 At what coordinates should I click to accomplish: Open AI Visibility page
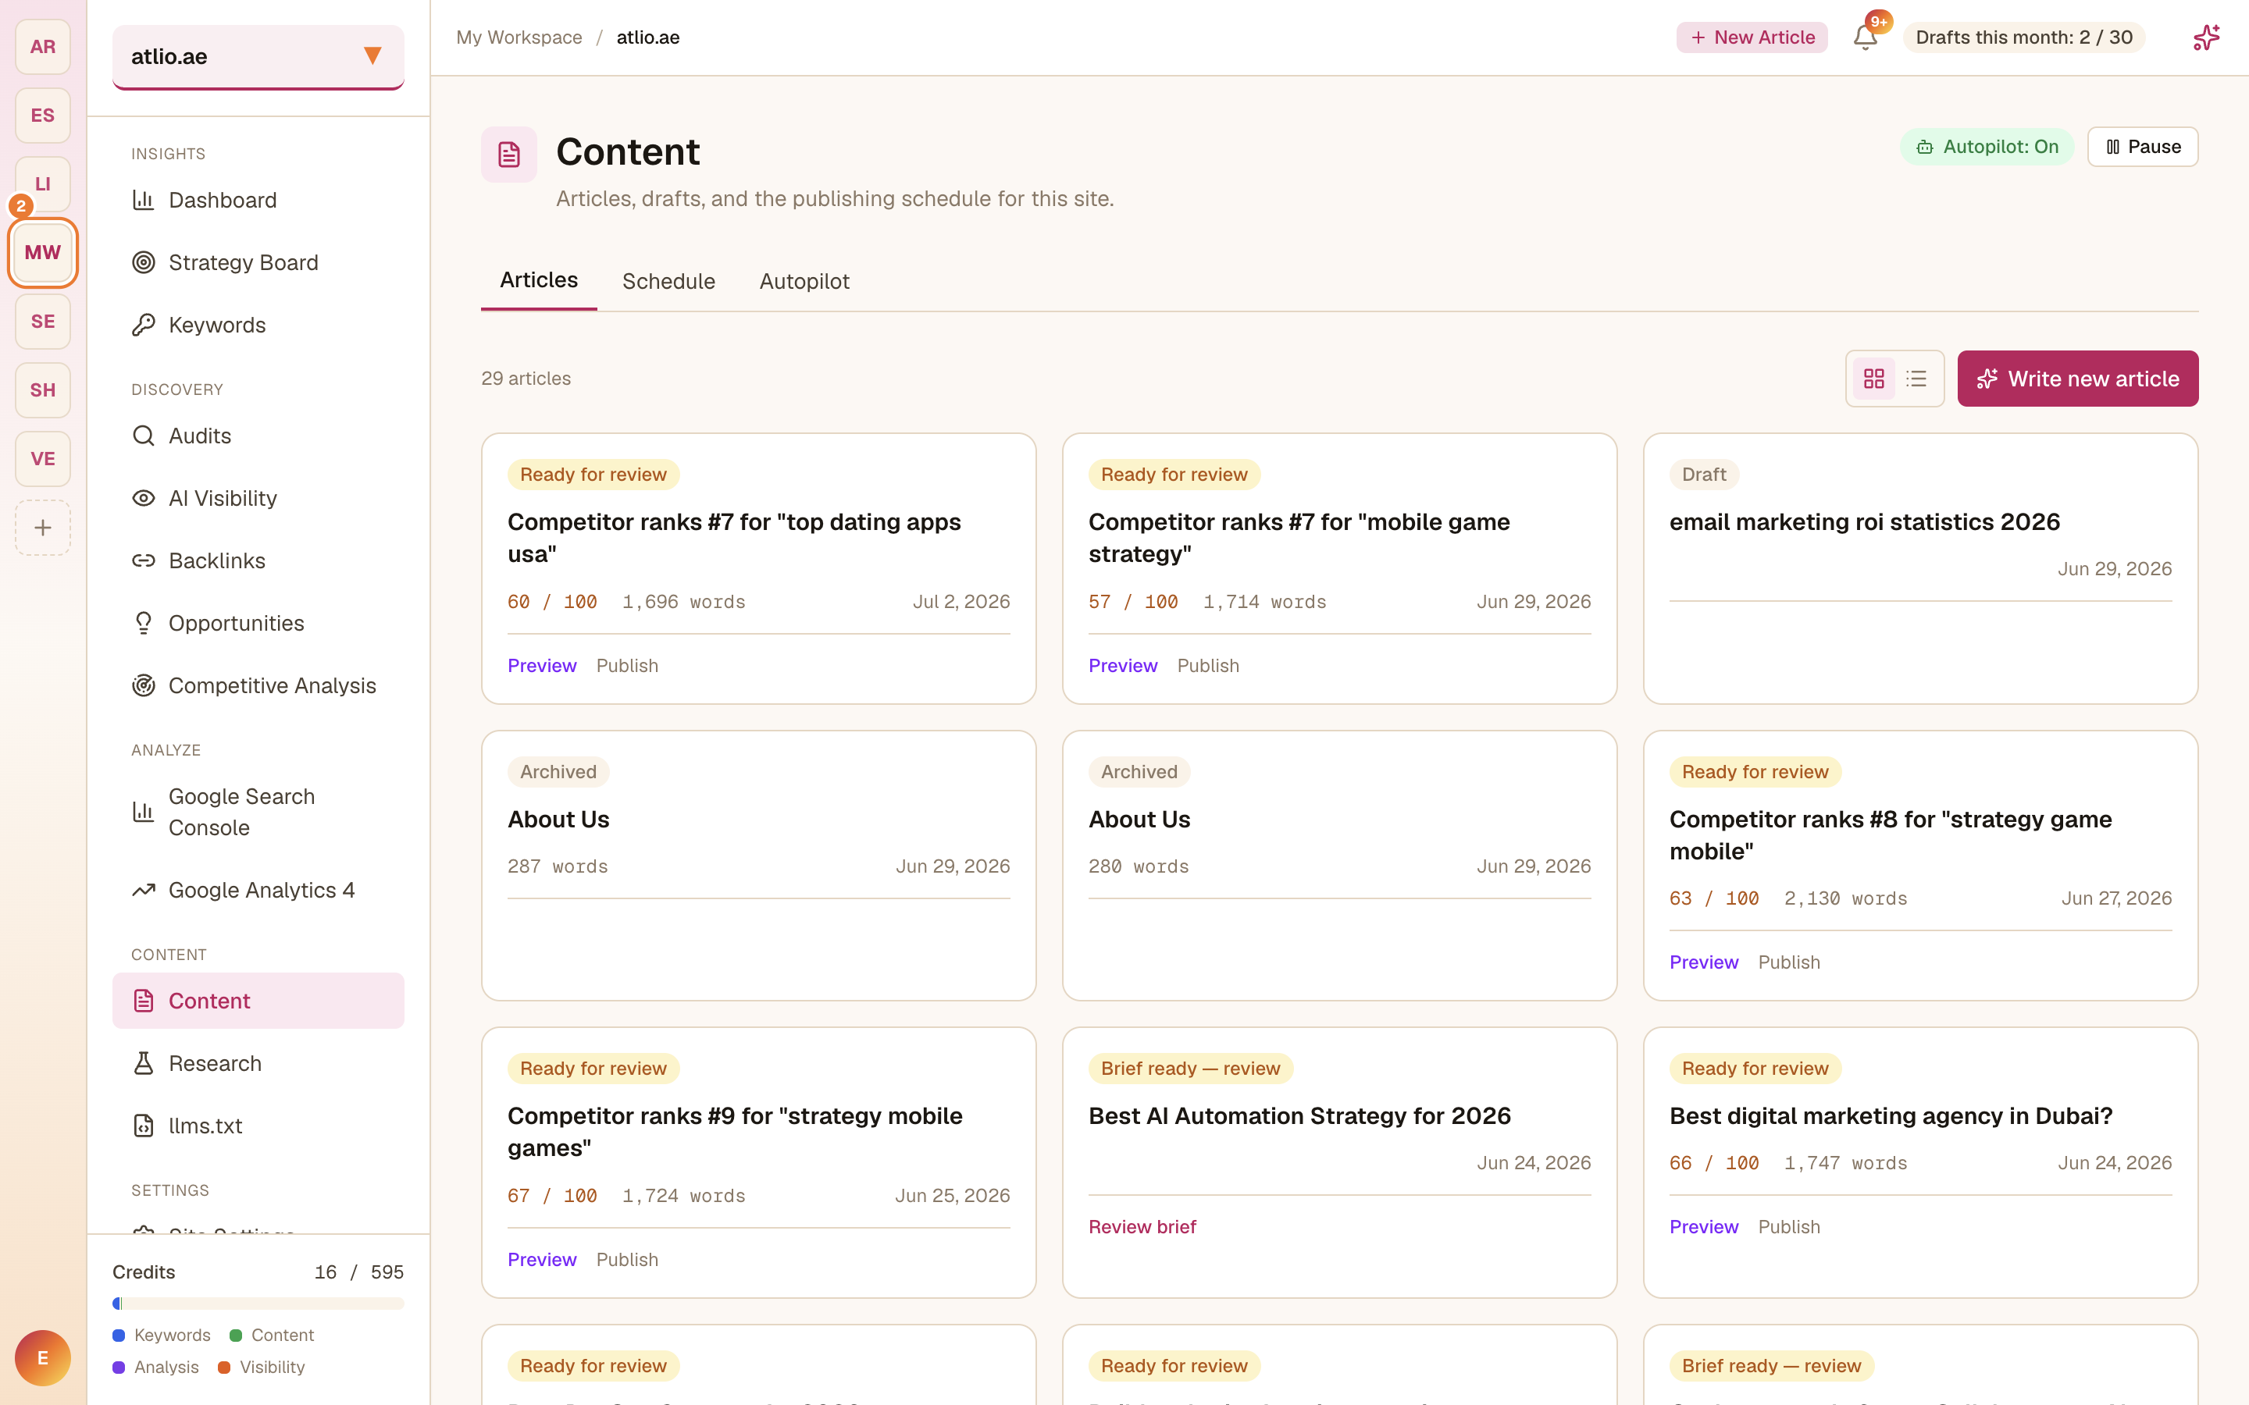(258, 498)
